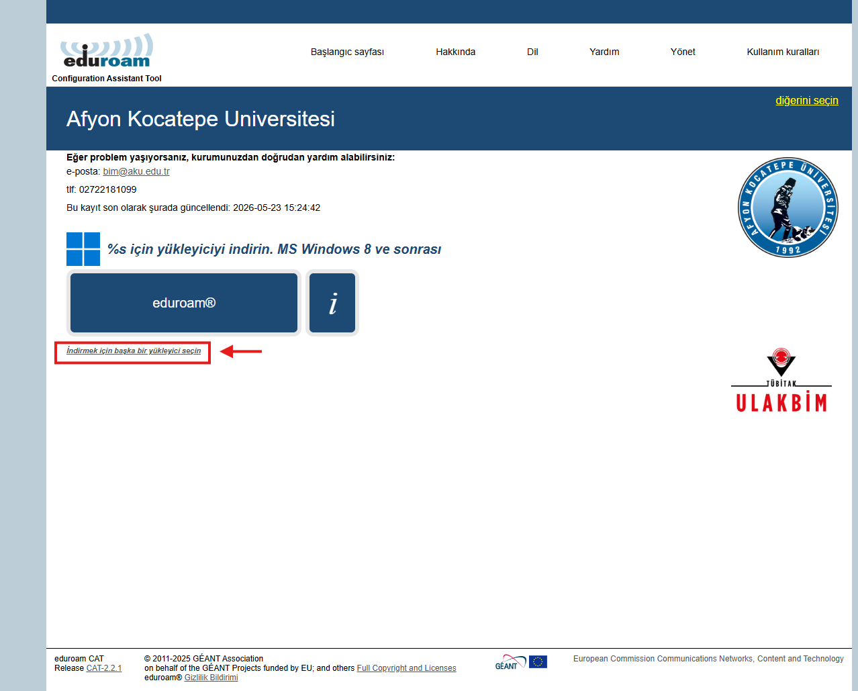This screenshot has height=691, width=858.
Task: Open the Dil language menu
Action: (532, 52)
